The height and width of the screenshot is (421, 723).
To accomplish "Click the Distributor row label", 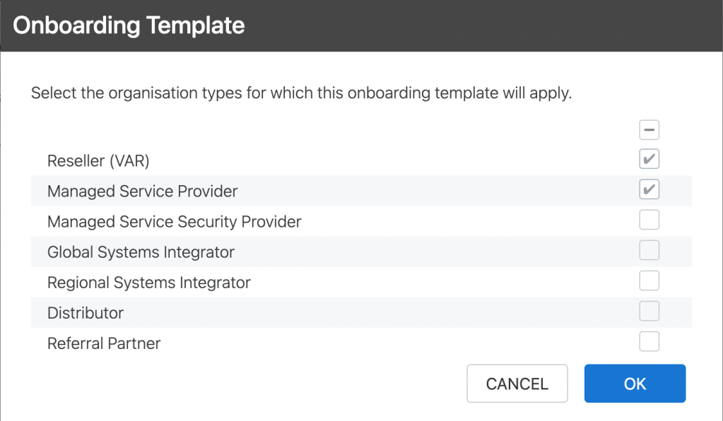I will coord(85,313).
